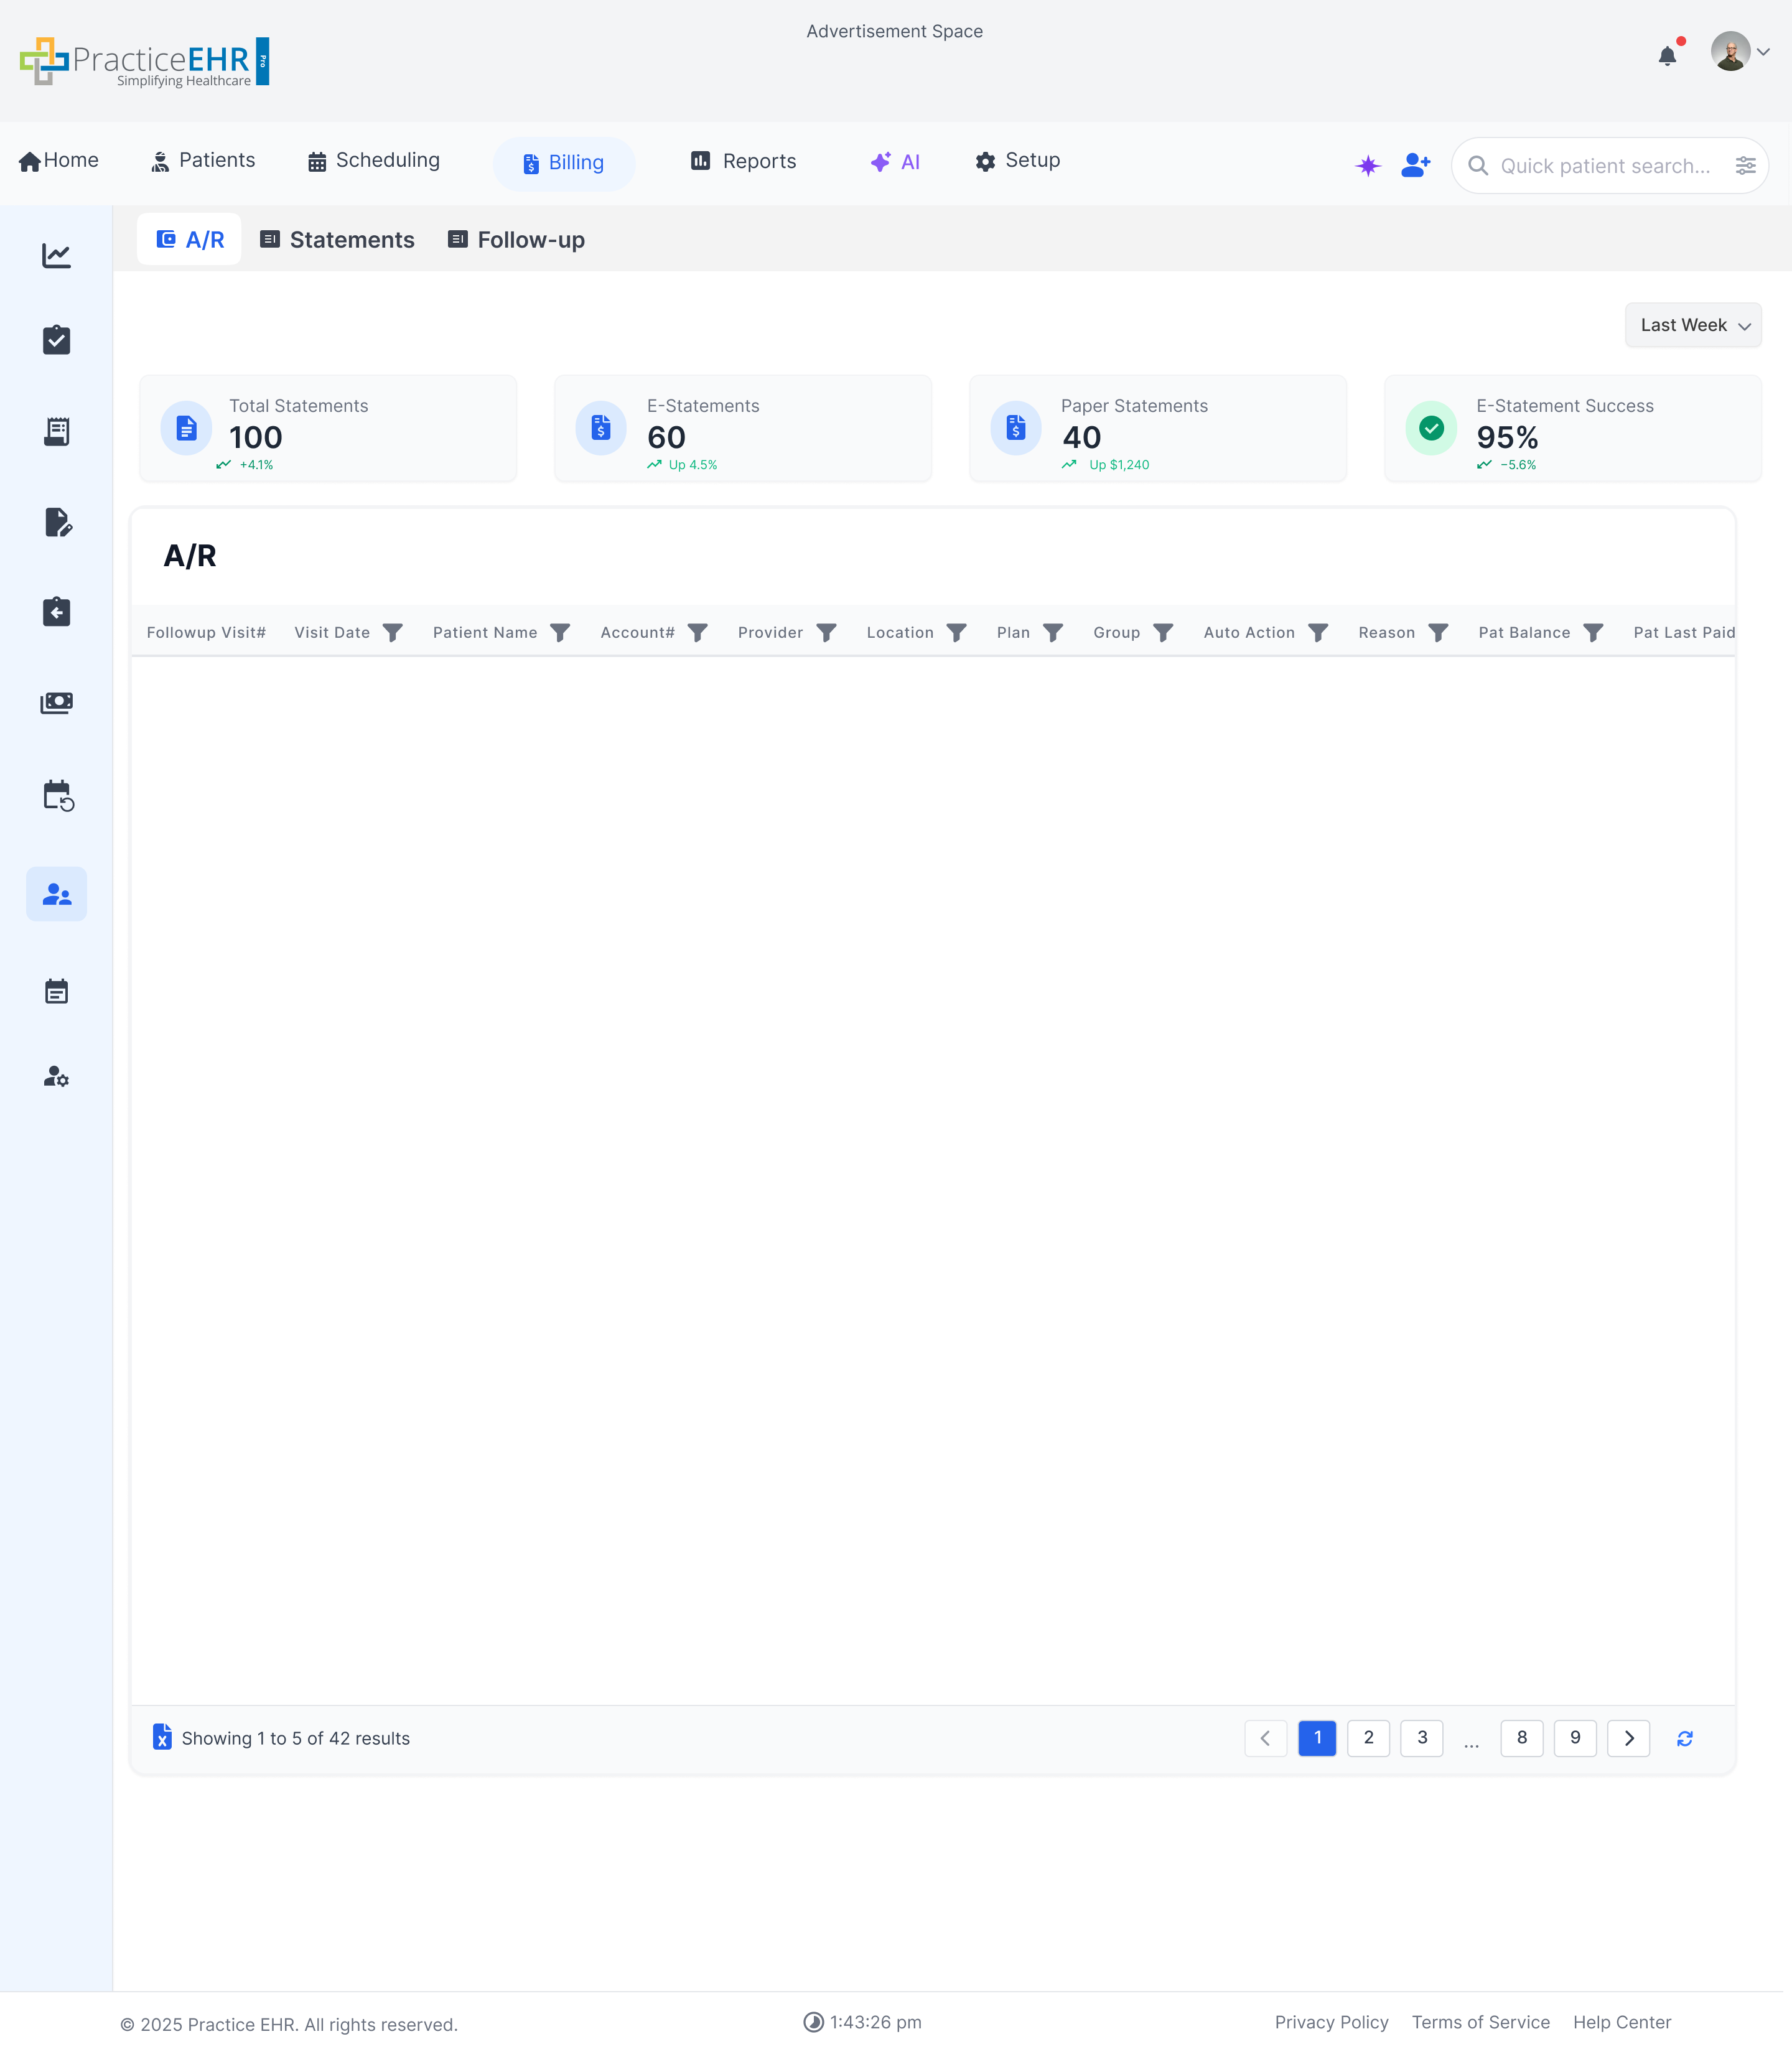Click the notification bell icon
Viewport: 1792px width, 2057px height.
1667,56
